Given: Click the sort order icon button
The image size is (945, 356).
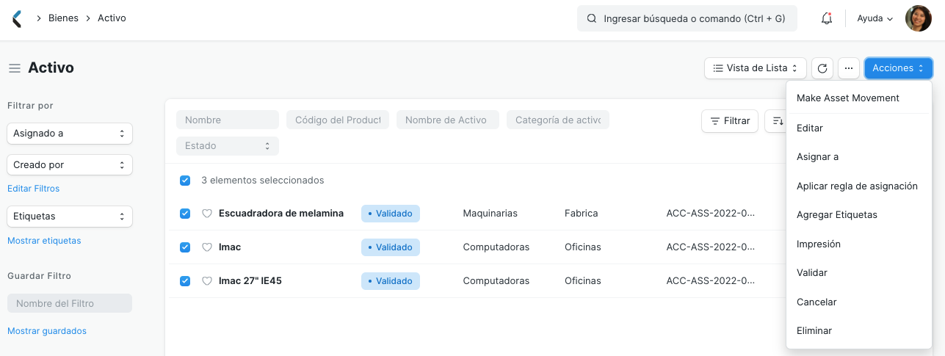Looking at the screenshot, I should pos(775,121).
